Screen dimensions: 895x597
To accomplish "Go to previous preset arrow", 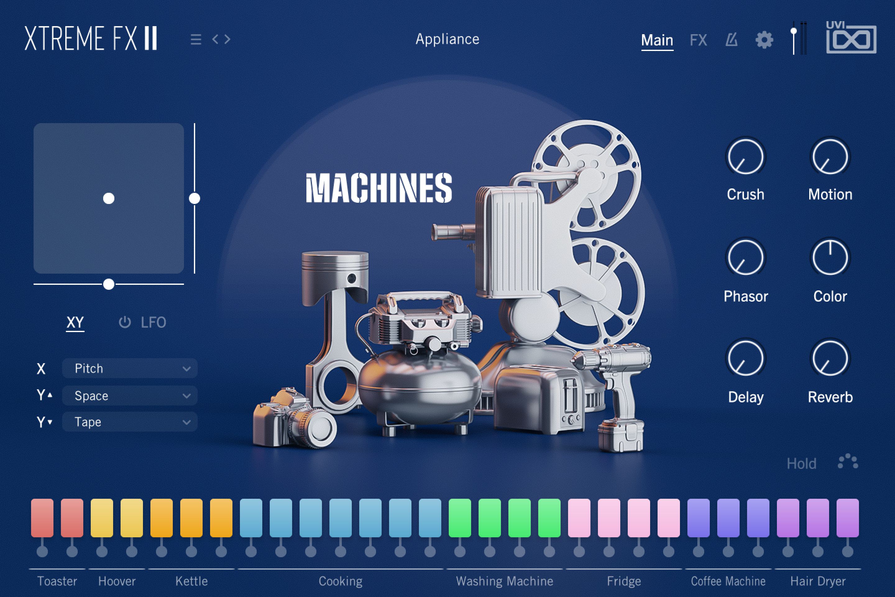I will [x=215, y=39].
